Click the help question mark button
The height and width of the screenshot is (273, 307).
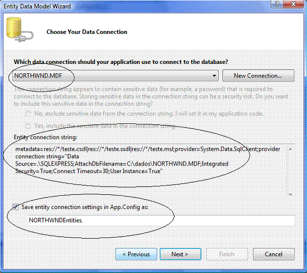click(x=277, y=4)
